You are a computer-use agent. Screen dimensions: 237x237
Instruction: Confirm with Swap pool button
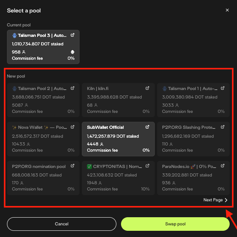pyautogui.click(x=175, y=224)
